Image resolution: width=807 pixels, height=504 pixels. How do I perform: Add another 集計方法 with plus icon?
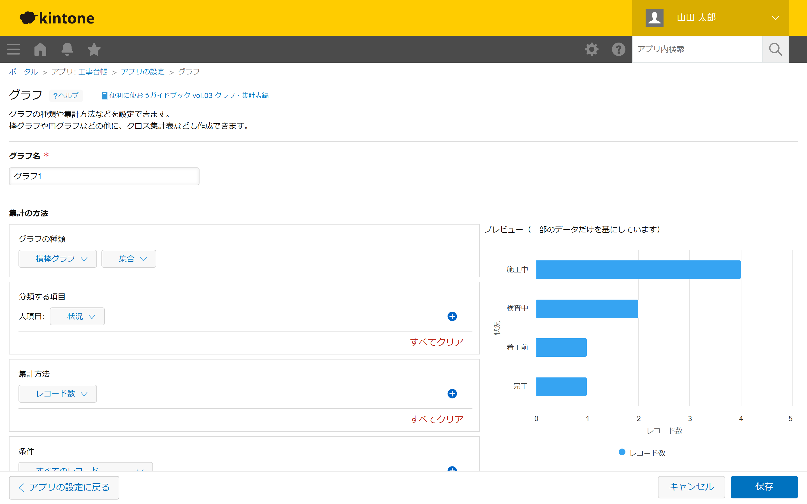pos(452,394)
